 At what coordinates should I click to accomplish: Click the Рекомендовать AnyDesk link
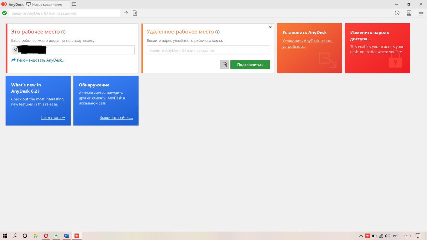(41, 60)
